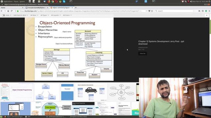Viewport: 211px width, 118px height.
Task: Open the Firefox home page icon
Action: tap(8, 11)
